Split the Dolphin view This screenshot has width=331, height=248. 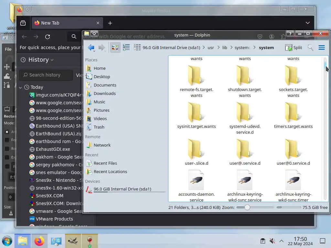point(294,48)
